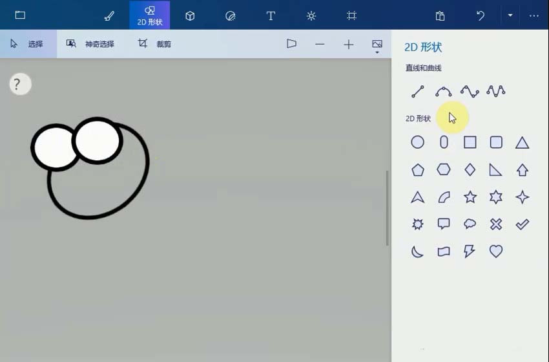Select the five-point curve tool
Screen dimensions: 549x362
[x=496, y=91]
